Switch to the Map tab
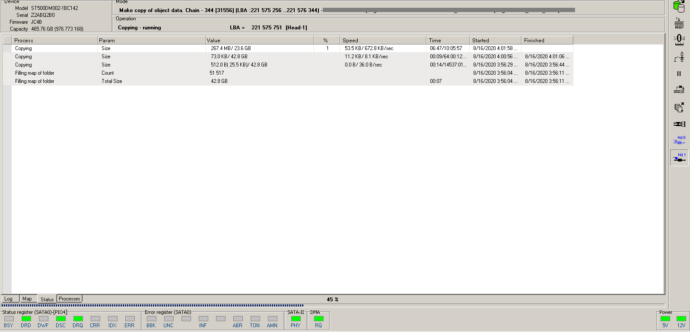 27,299
